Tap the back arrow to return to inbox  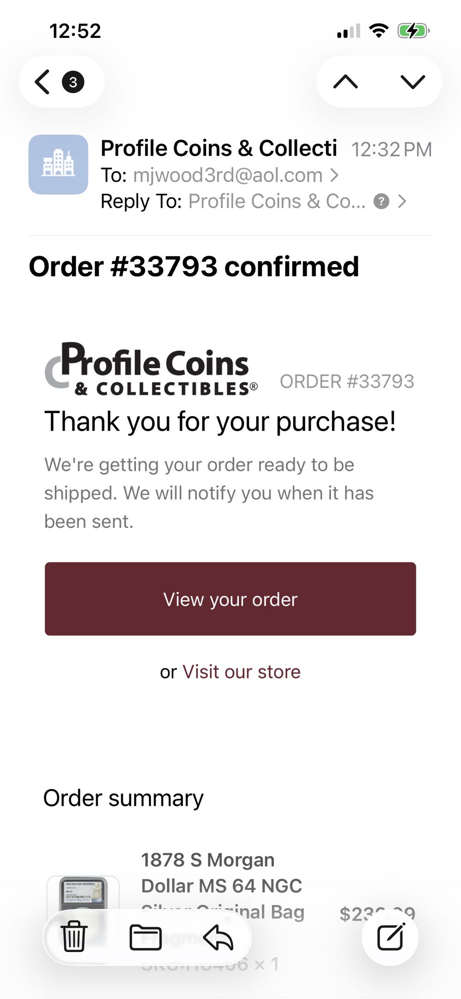41,81
